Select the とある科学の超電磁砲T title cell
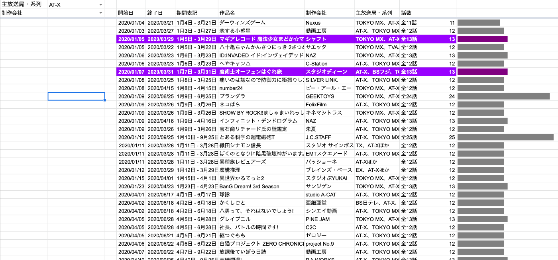Viewport: 558px width, 260px height. click(261, 137)
